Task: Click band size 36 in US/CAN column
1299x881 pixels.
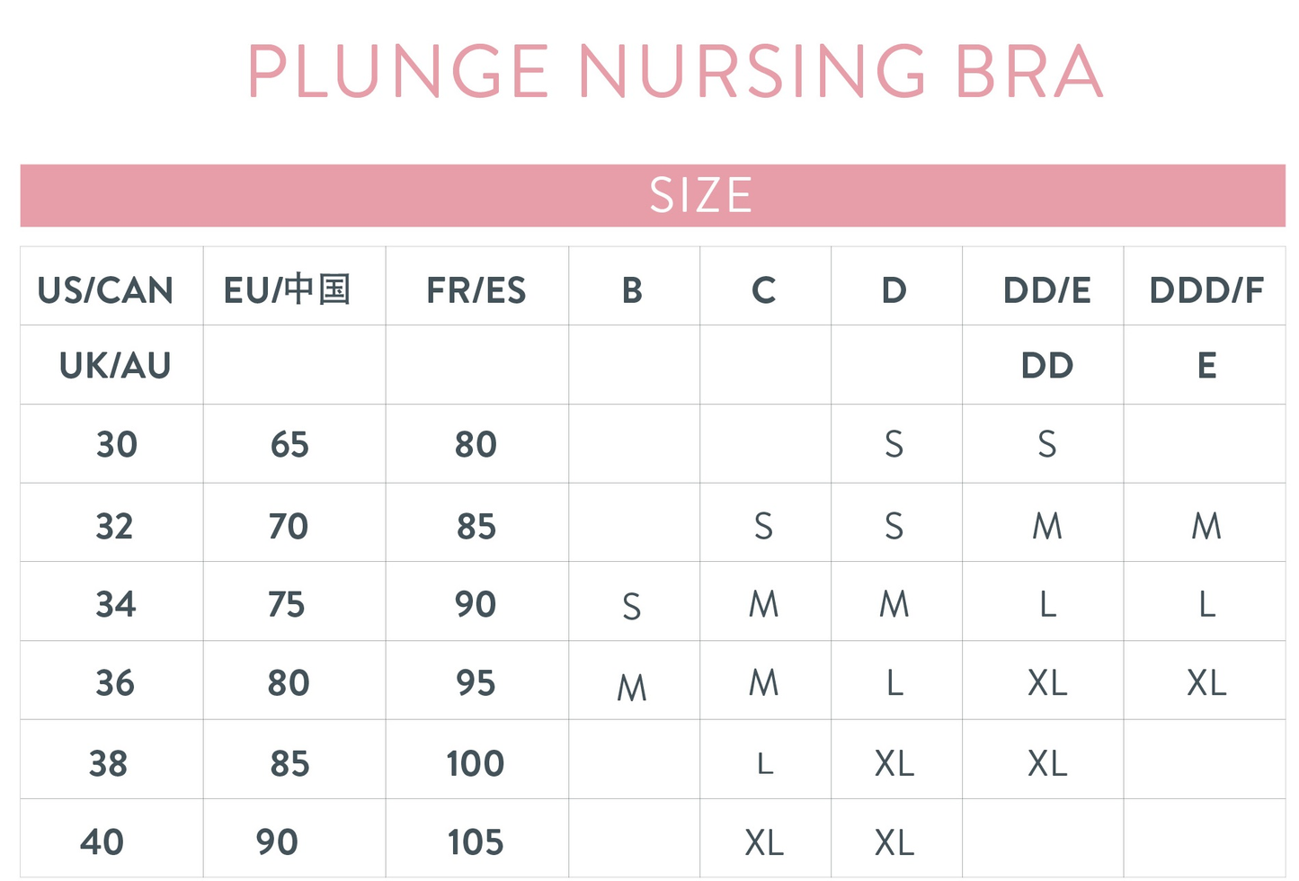Action: click(x=115, y=683)
